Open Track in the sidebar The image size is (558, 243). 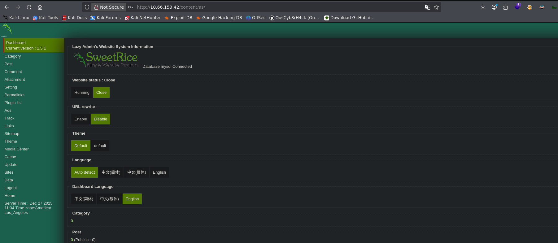point(10,118)
